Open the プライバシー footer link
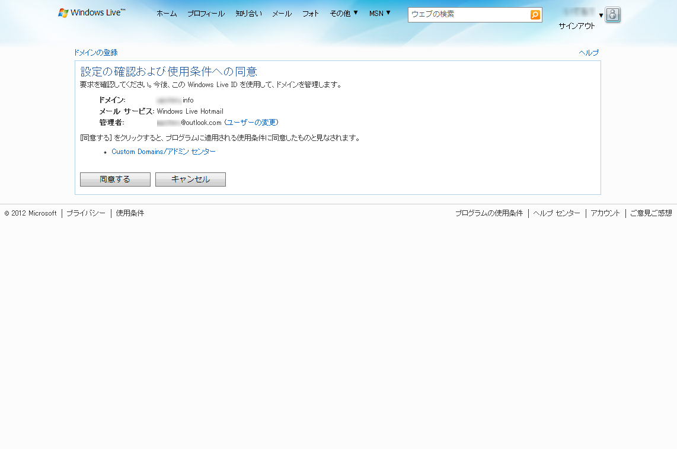Viewport: 677px width, 449px height. click(86, 213)
